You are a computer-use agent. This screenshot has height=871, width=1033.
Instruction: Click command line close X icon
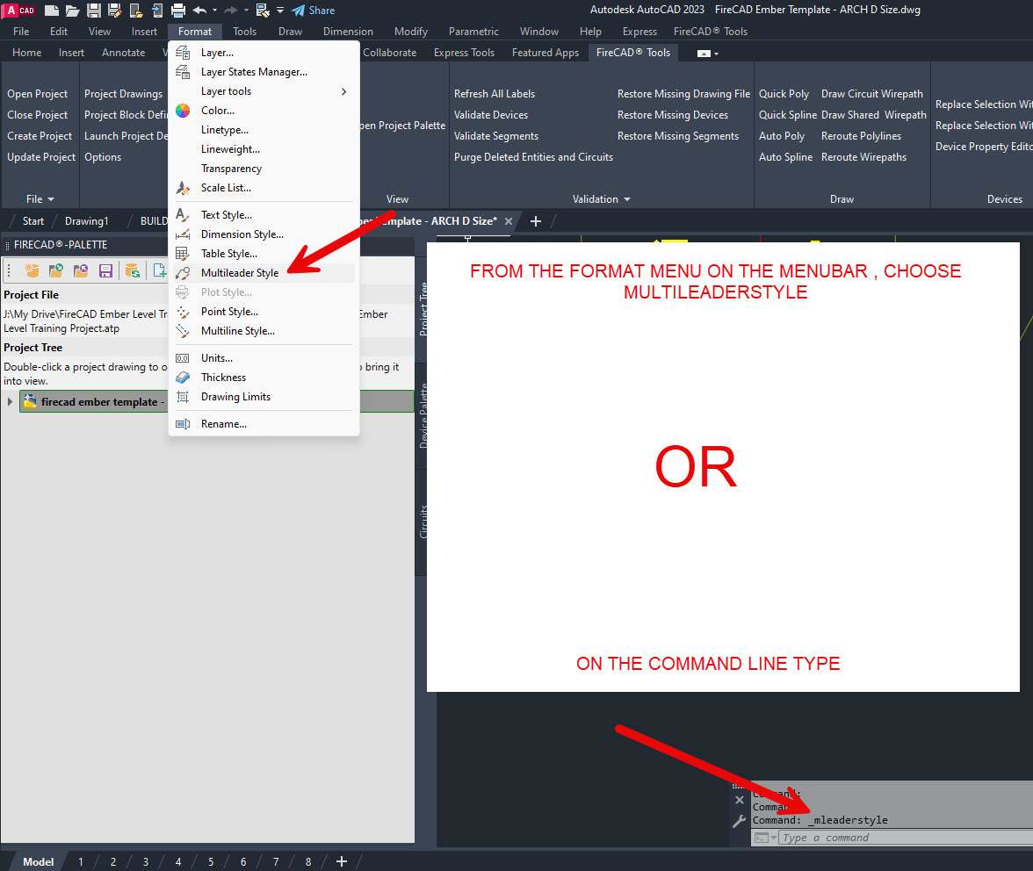pos(740,800)
